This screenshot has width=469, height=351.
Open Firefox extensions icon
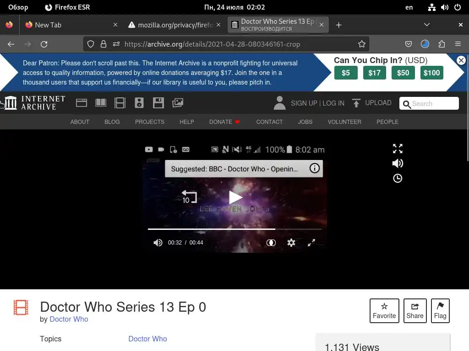[x=442, y=44]
